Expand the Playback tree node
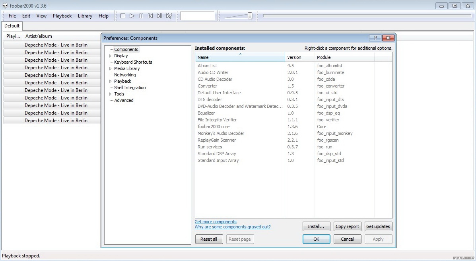The height and width of the screenshot is (261, 476). click(111, 82)
